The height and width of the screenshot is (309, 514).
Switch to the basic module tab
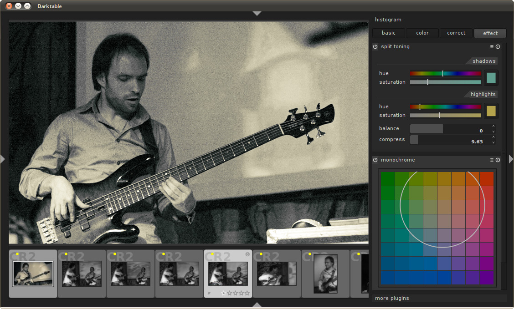(x=389, y=33)
